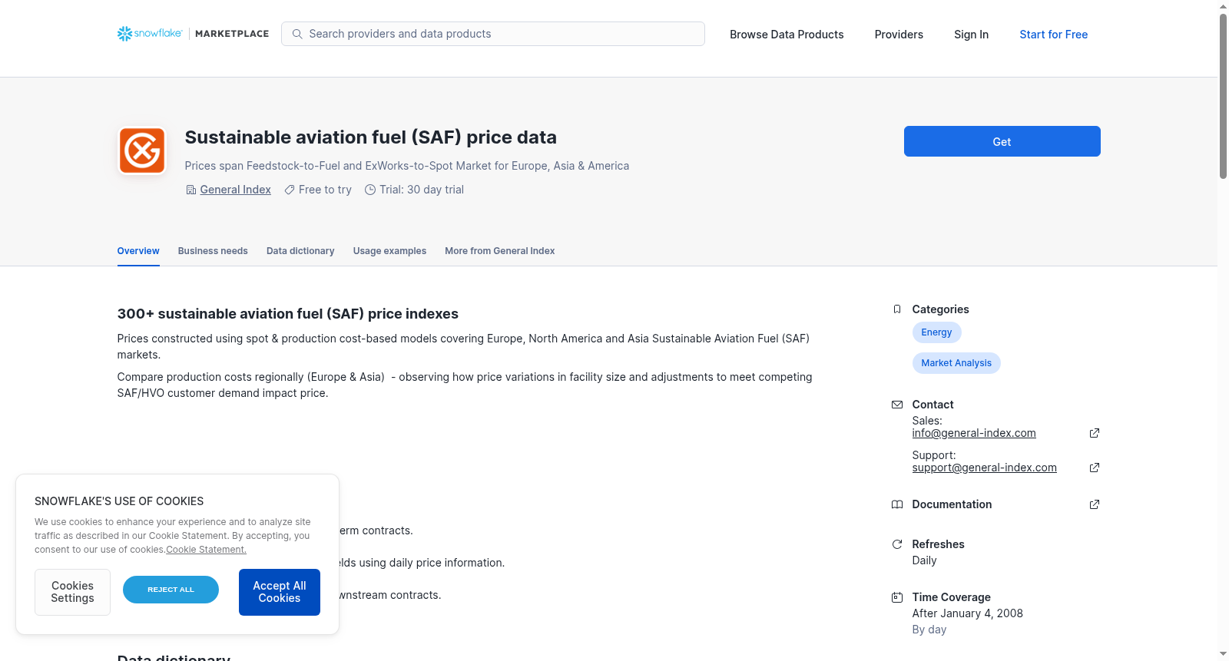Switch to the Overview tab

pyautogui.click(x=138, y=251)
